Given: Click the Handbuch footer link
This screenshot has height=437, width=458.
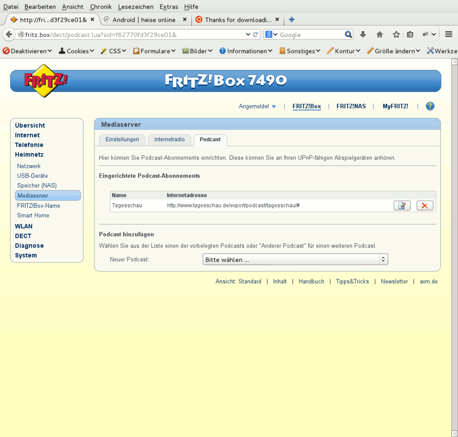Looking at the screenshot, I should point(311,282).
